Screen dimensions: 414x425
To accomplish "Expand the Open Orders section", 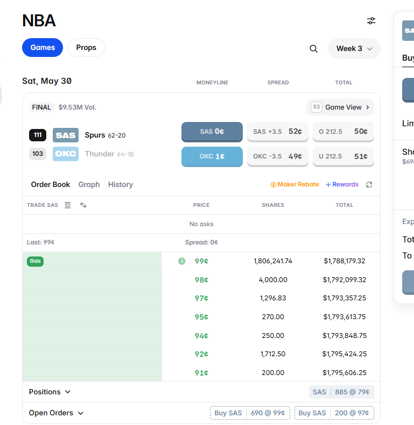I will pos(56,413).
